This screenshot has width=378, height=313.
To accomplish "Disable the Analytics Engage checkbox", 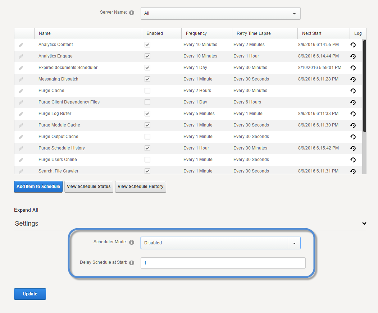I will click(x=147, y=56).
